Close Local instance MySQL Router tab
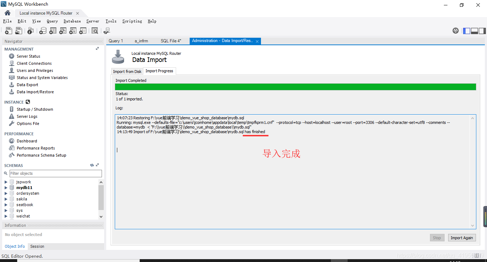Screen dimensions: 487x262 coord(77,13)
